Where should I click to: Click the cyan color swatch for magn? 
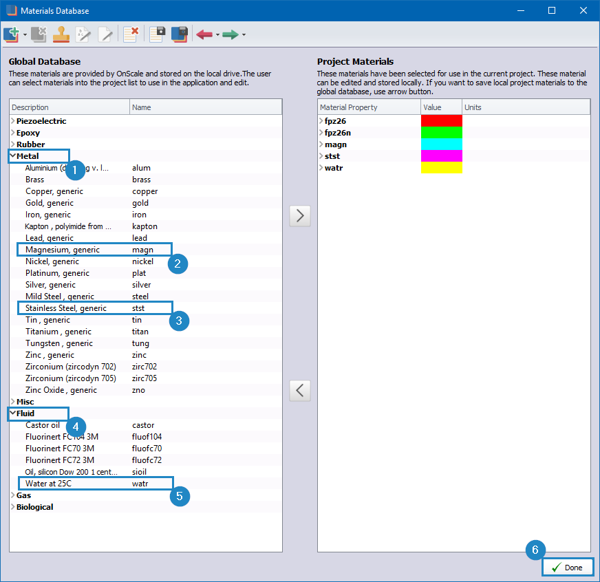pos(442,144)
